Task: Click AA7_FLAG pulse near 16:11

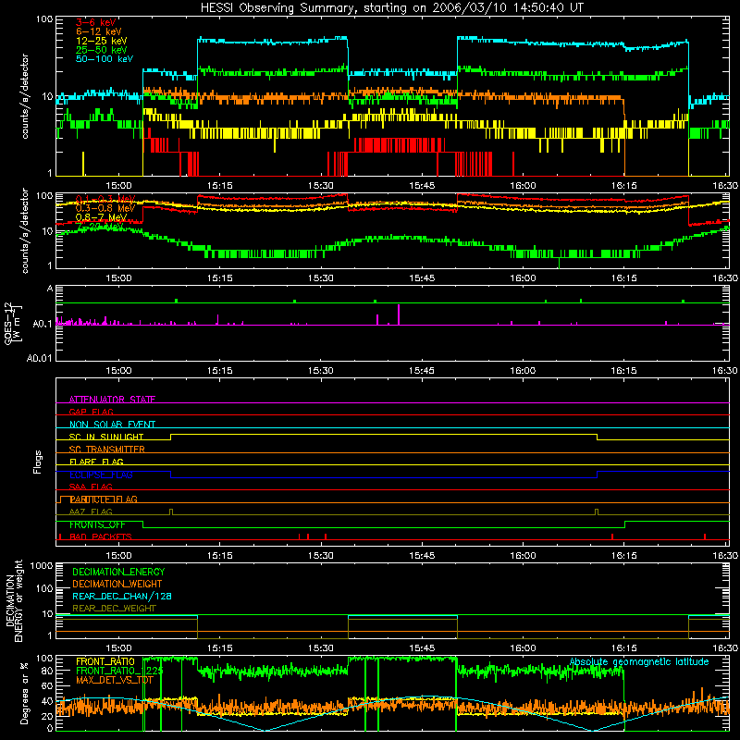Action: 597,512
